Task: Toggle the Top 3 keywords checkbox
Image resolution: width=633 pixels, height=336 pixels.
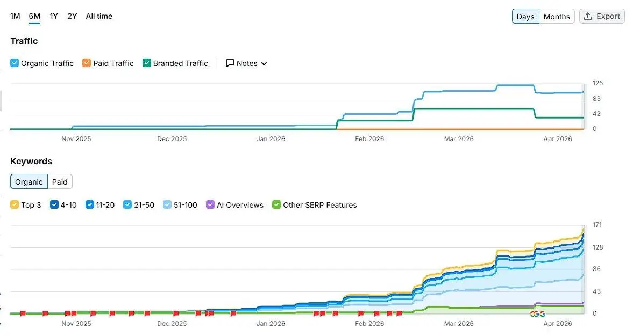Action: pos(15,204)
